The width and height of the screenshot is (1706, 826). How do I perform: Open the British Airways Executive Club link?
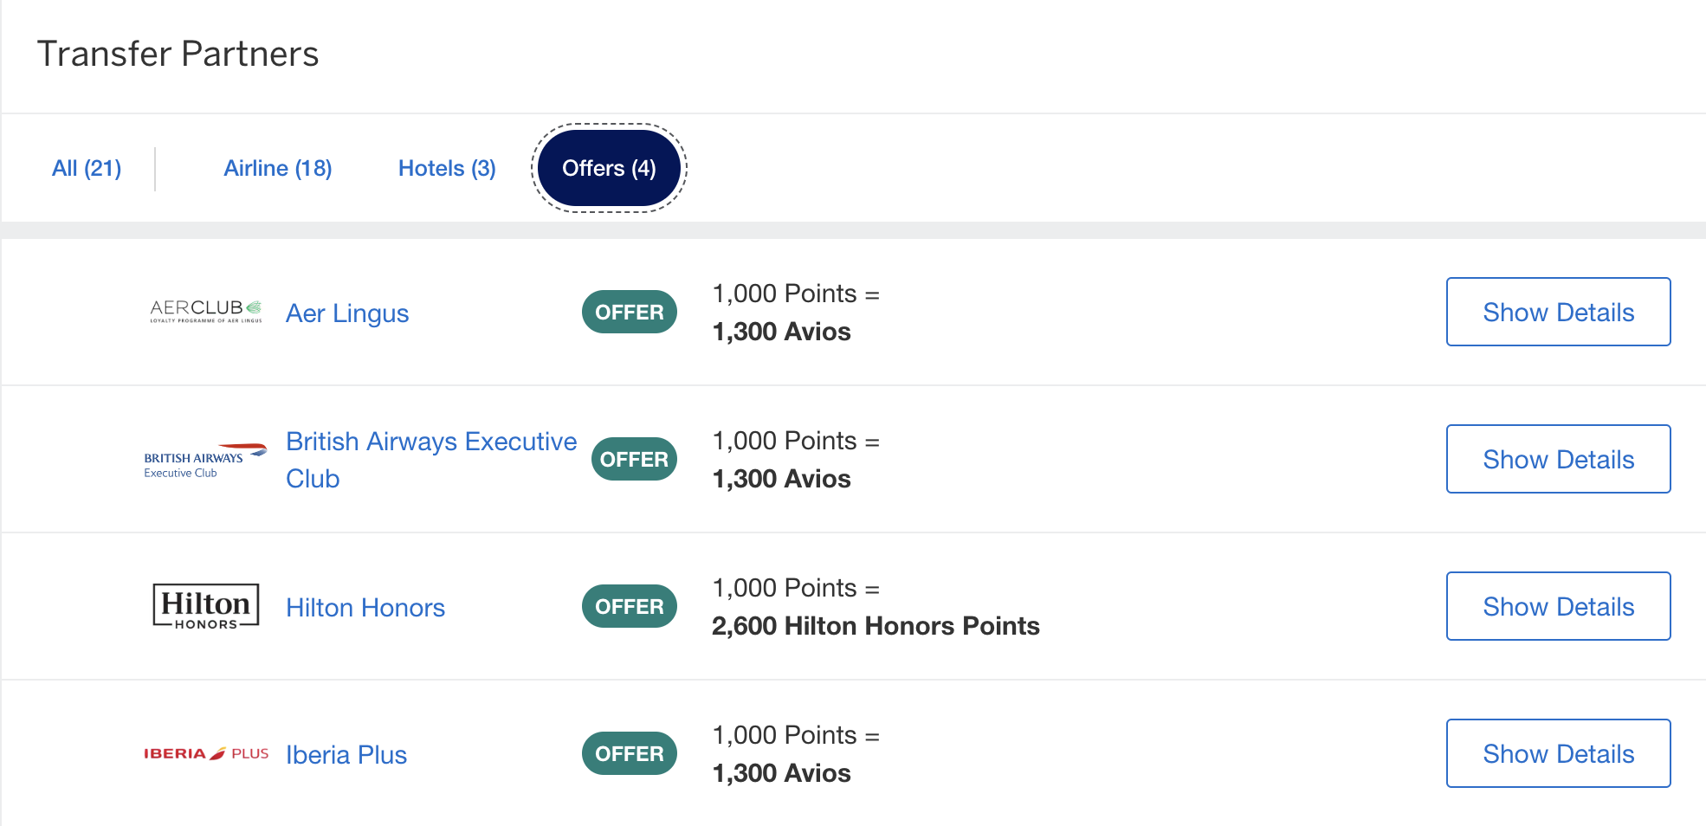click(x=431, y=460)
